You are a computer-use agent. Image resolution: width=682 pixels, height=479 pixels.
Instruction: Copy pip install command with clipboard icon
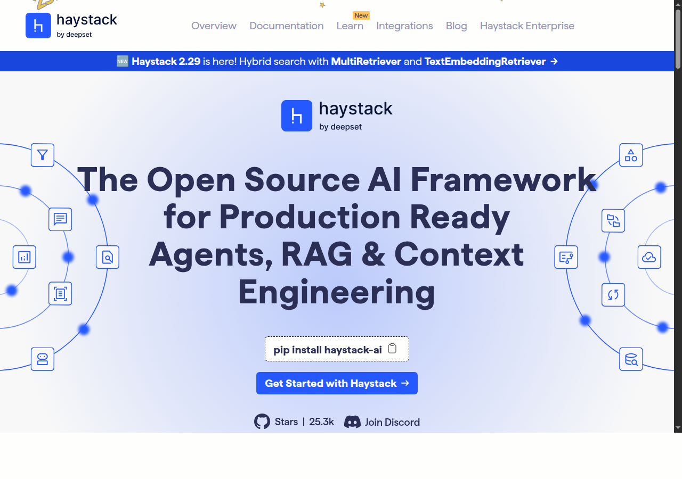[392, 349]
